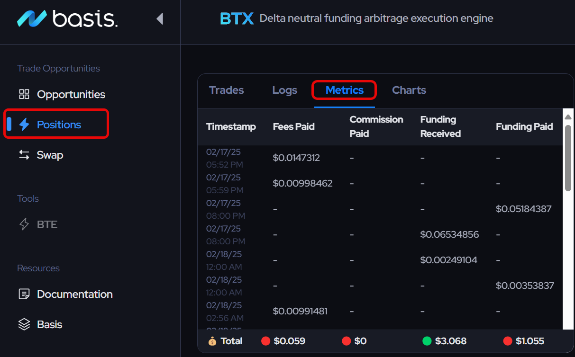The width and height of the screenshot is (575, 357).
Task: Click the green dot beside $3.068
Action: tap(427, 341)
